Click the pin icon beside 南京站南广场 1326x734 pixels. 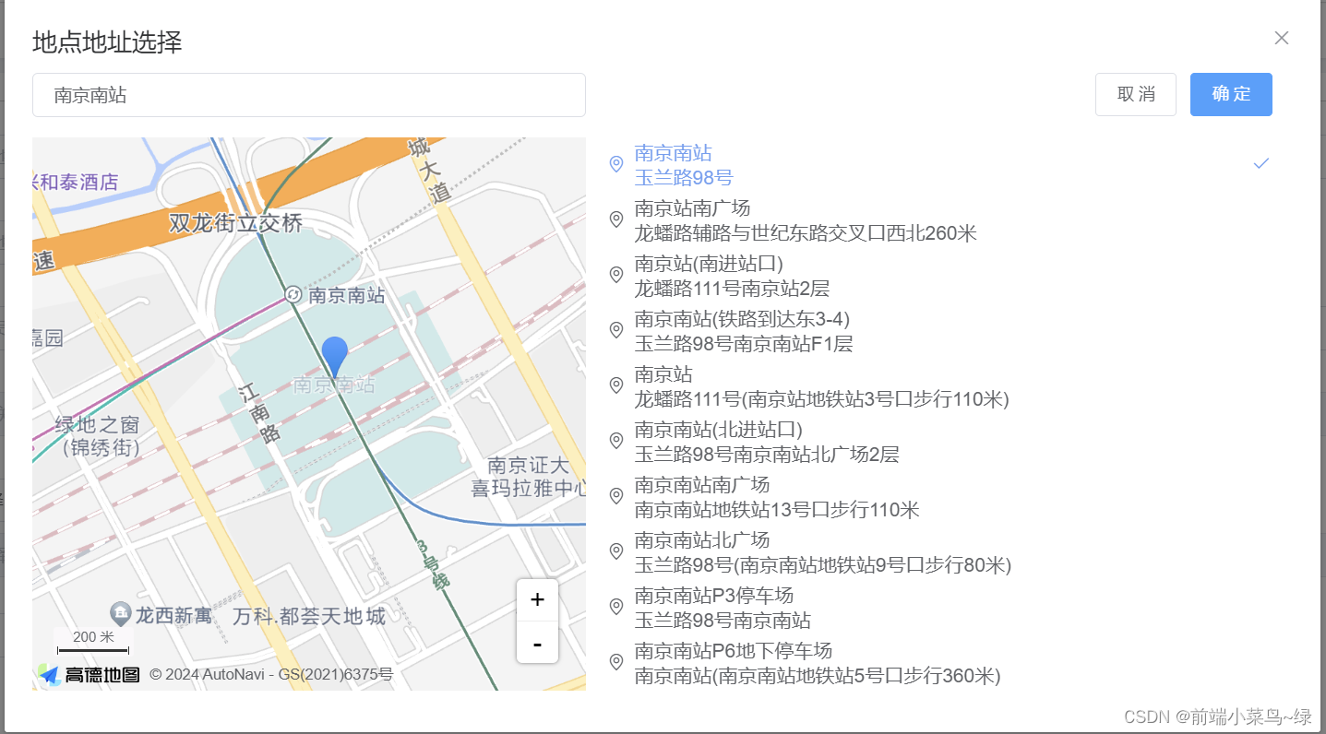pos(615,219)
